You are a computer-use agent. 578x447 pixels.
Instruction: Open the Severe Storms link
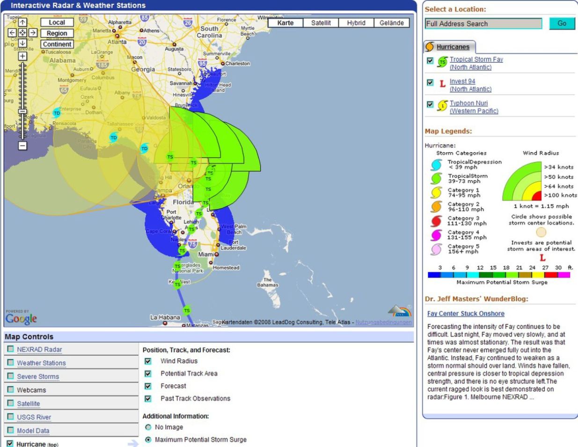click(38, 377)
